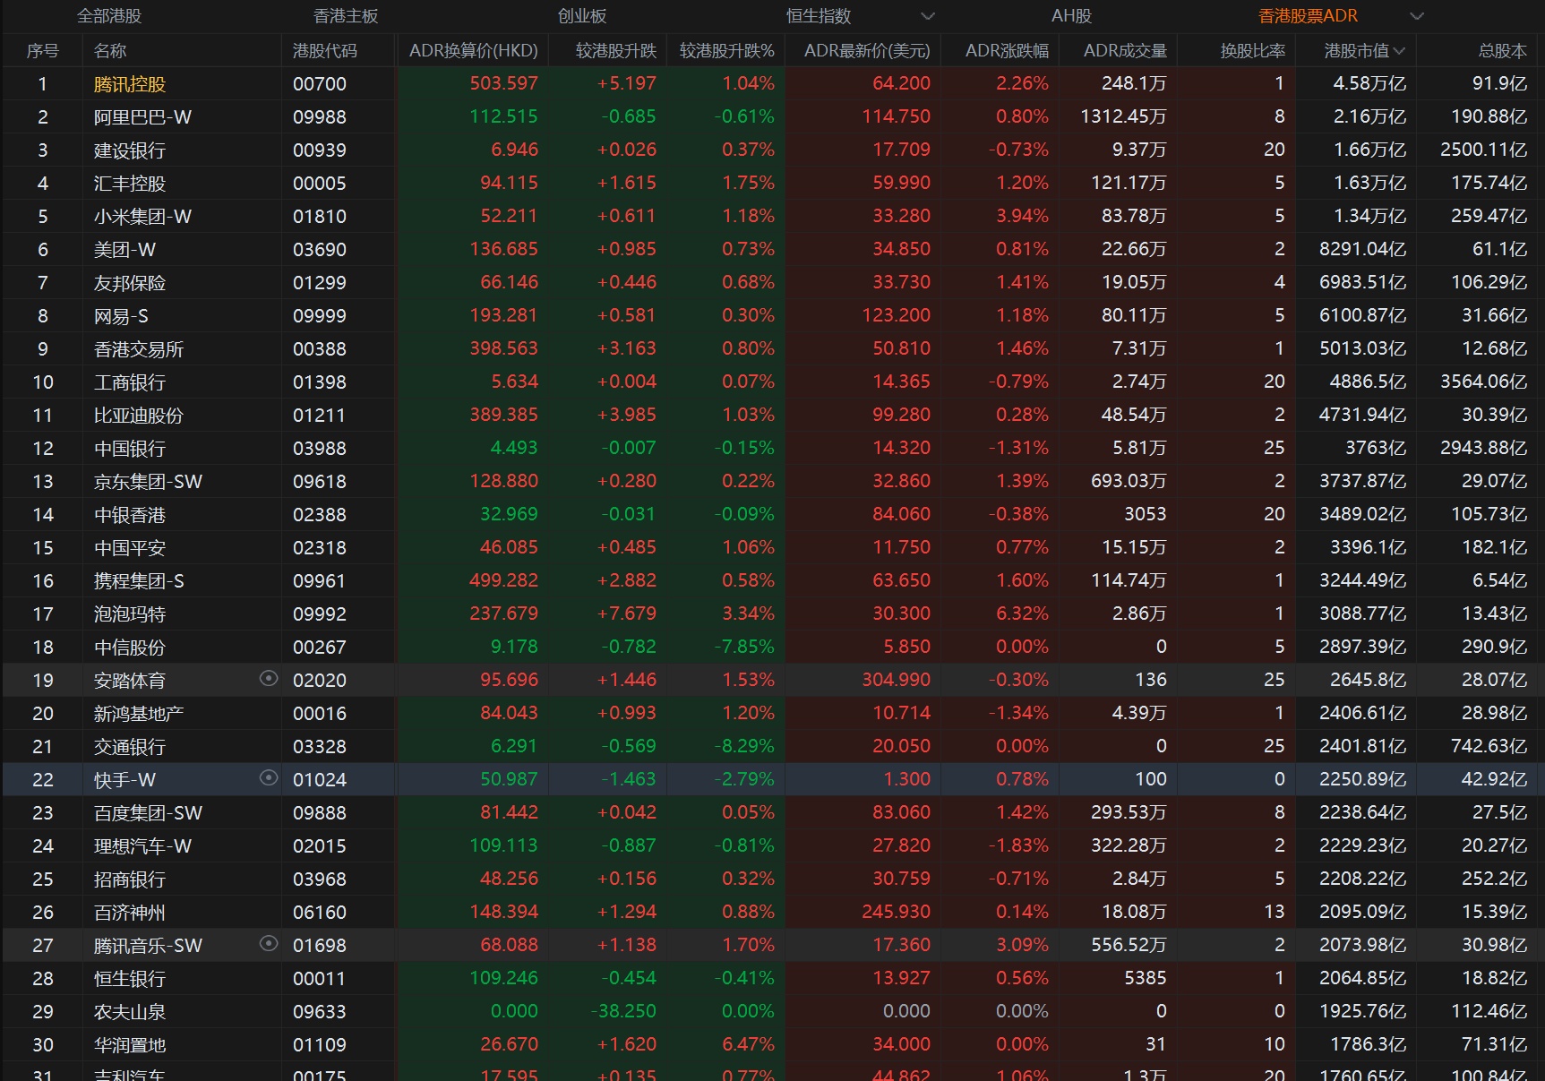Sort by ADR换算价(HKD) column header
Image resolution: width=1545 pixels, height=1081 pixels.
[x=474, y=51]
